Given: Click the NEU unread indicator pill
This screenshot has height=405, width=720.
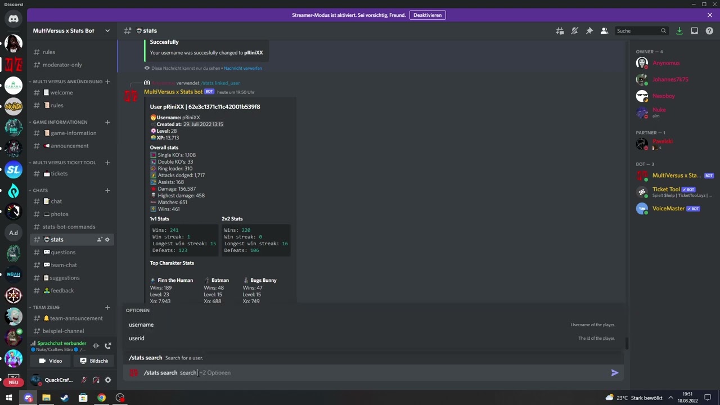Looking at the screenshot, I should click(x=13, y=382).
